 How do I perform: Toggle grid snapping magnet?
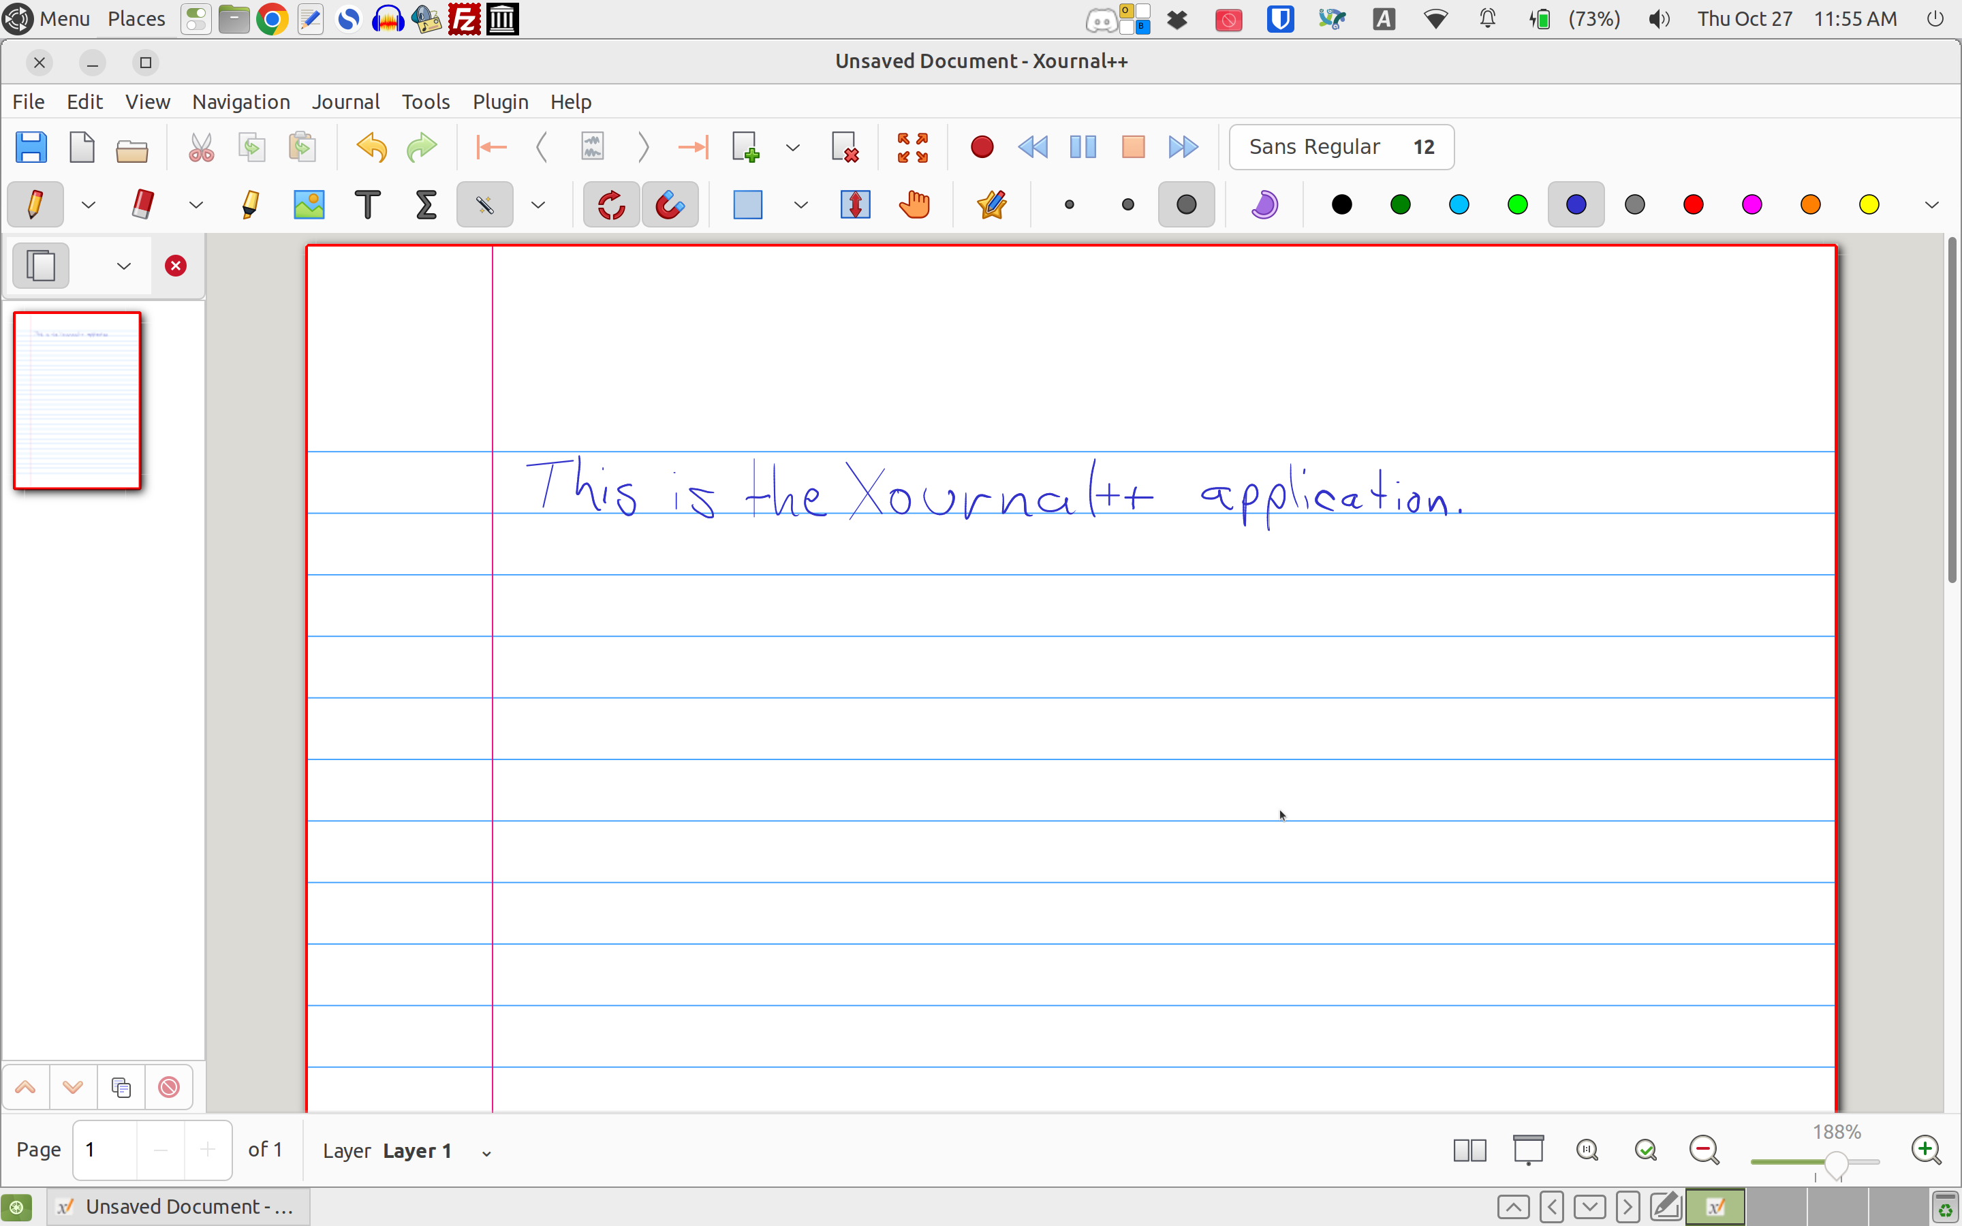tap(670, 204)
